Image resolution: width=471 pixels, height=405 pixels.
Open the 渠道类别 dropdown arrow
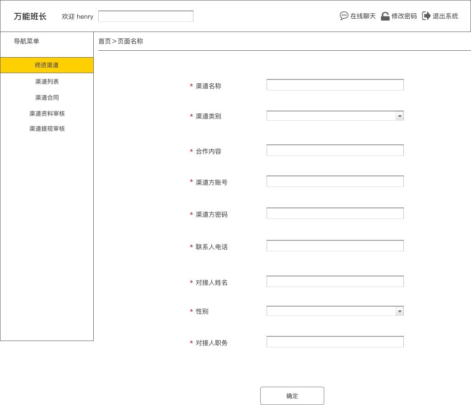pos(400,116)
